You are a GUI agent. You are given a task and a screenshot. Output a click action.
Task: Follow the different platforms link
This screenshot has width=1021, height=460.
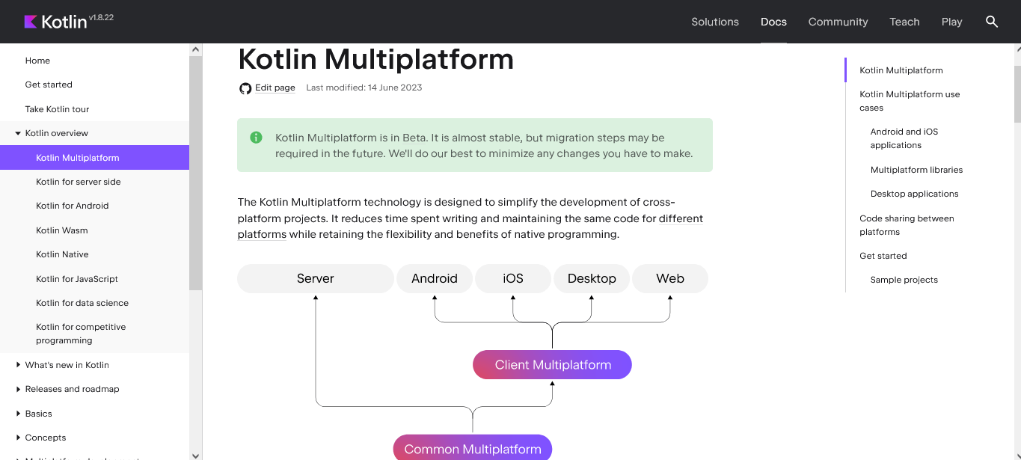[470, 227]
